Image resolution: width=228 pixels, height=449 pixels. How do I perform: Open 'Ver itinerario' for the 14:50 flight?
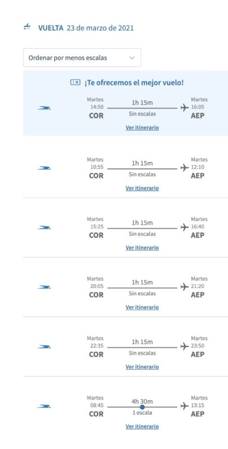[x=142, y=128]
